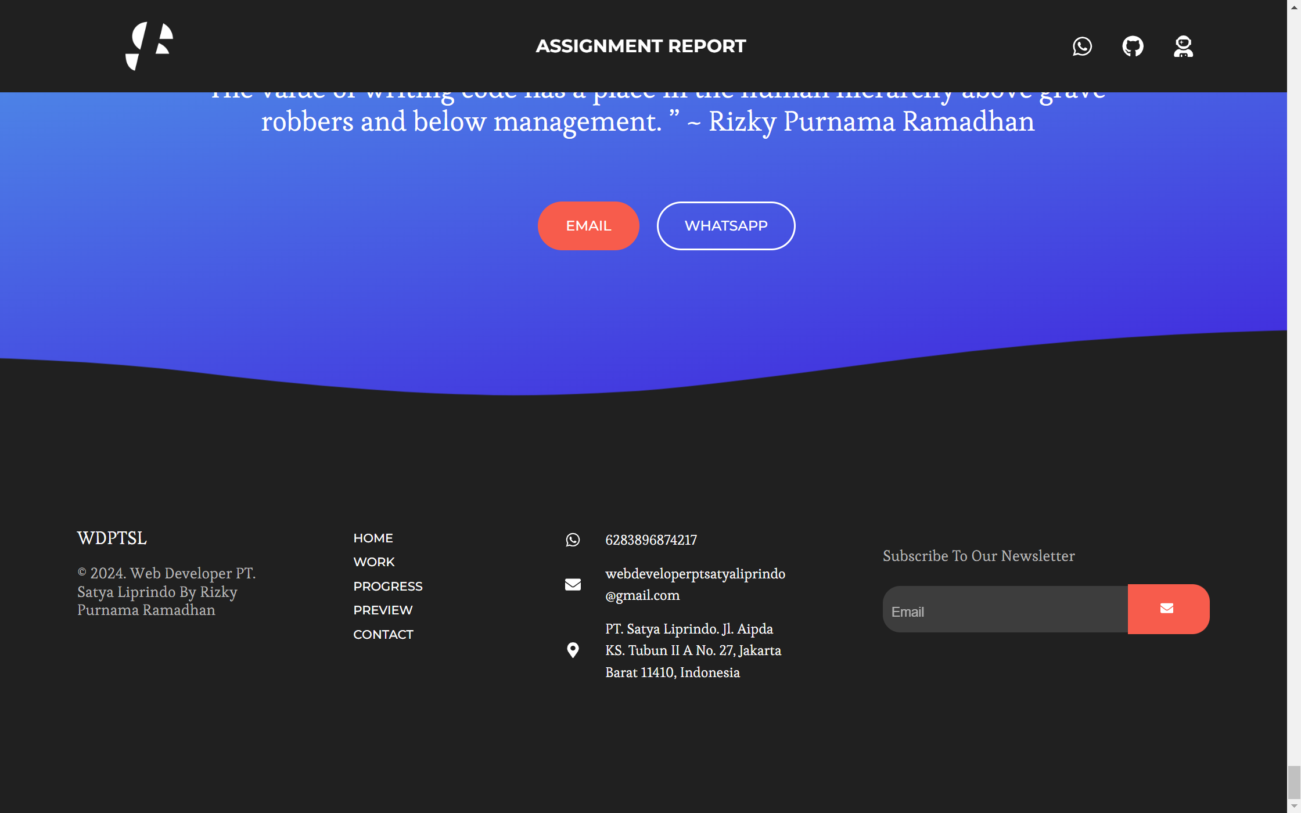Click the PT. Satya Liprindo address text
The width and height of the screenshot is (1301, 813).
[692, 650]
